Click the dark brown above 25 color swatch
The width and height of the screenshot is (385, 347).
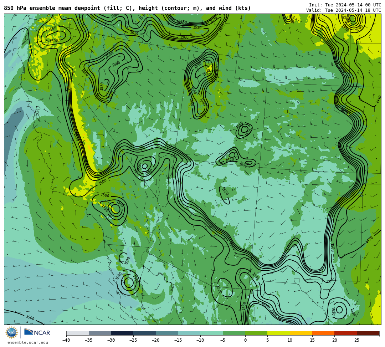(368, 333)
